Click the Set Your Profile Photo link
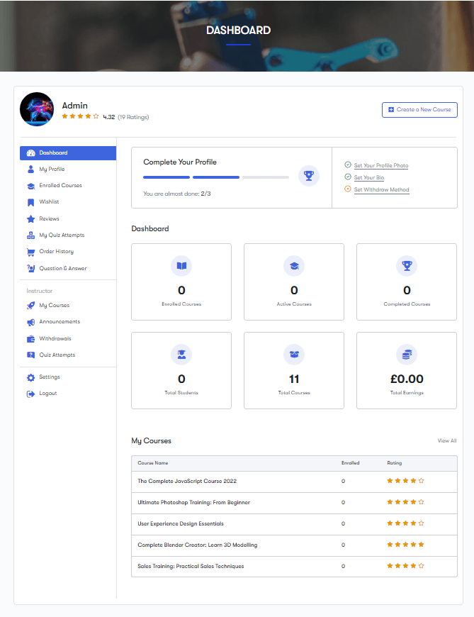This screenshot has width=474, height=617. pos(381,166)
